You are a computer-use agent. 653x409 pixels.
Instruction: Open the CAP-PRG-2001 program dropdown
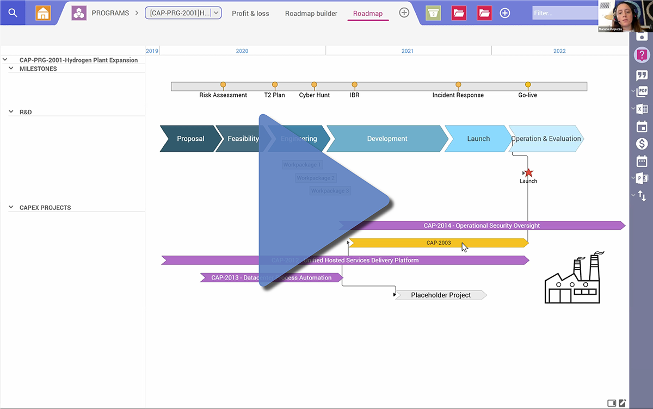pyautogui.click(x=183, y=13)
